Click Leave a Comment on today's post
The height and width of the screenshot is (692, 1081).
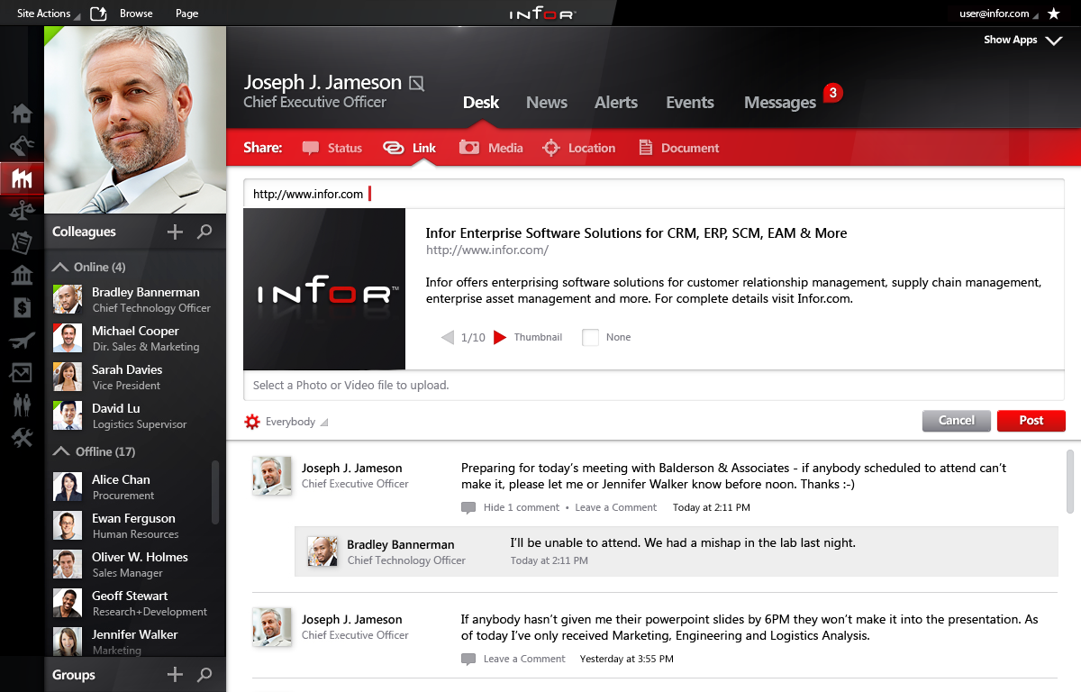tap(616, 508)
